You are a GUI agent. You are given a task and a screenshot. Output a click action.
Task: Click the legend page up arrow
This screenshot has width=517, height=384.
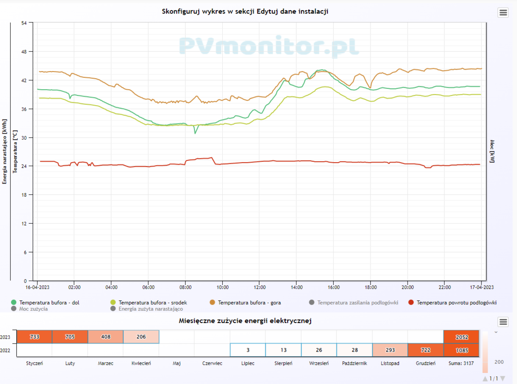(485, 379)
